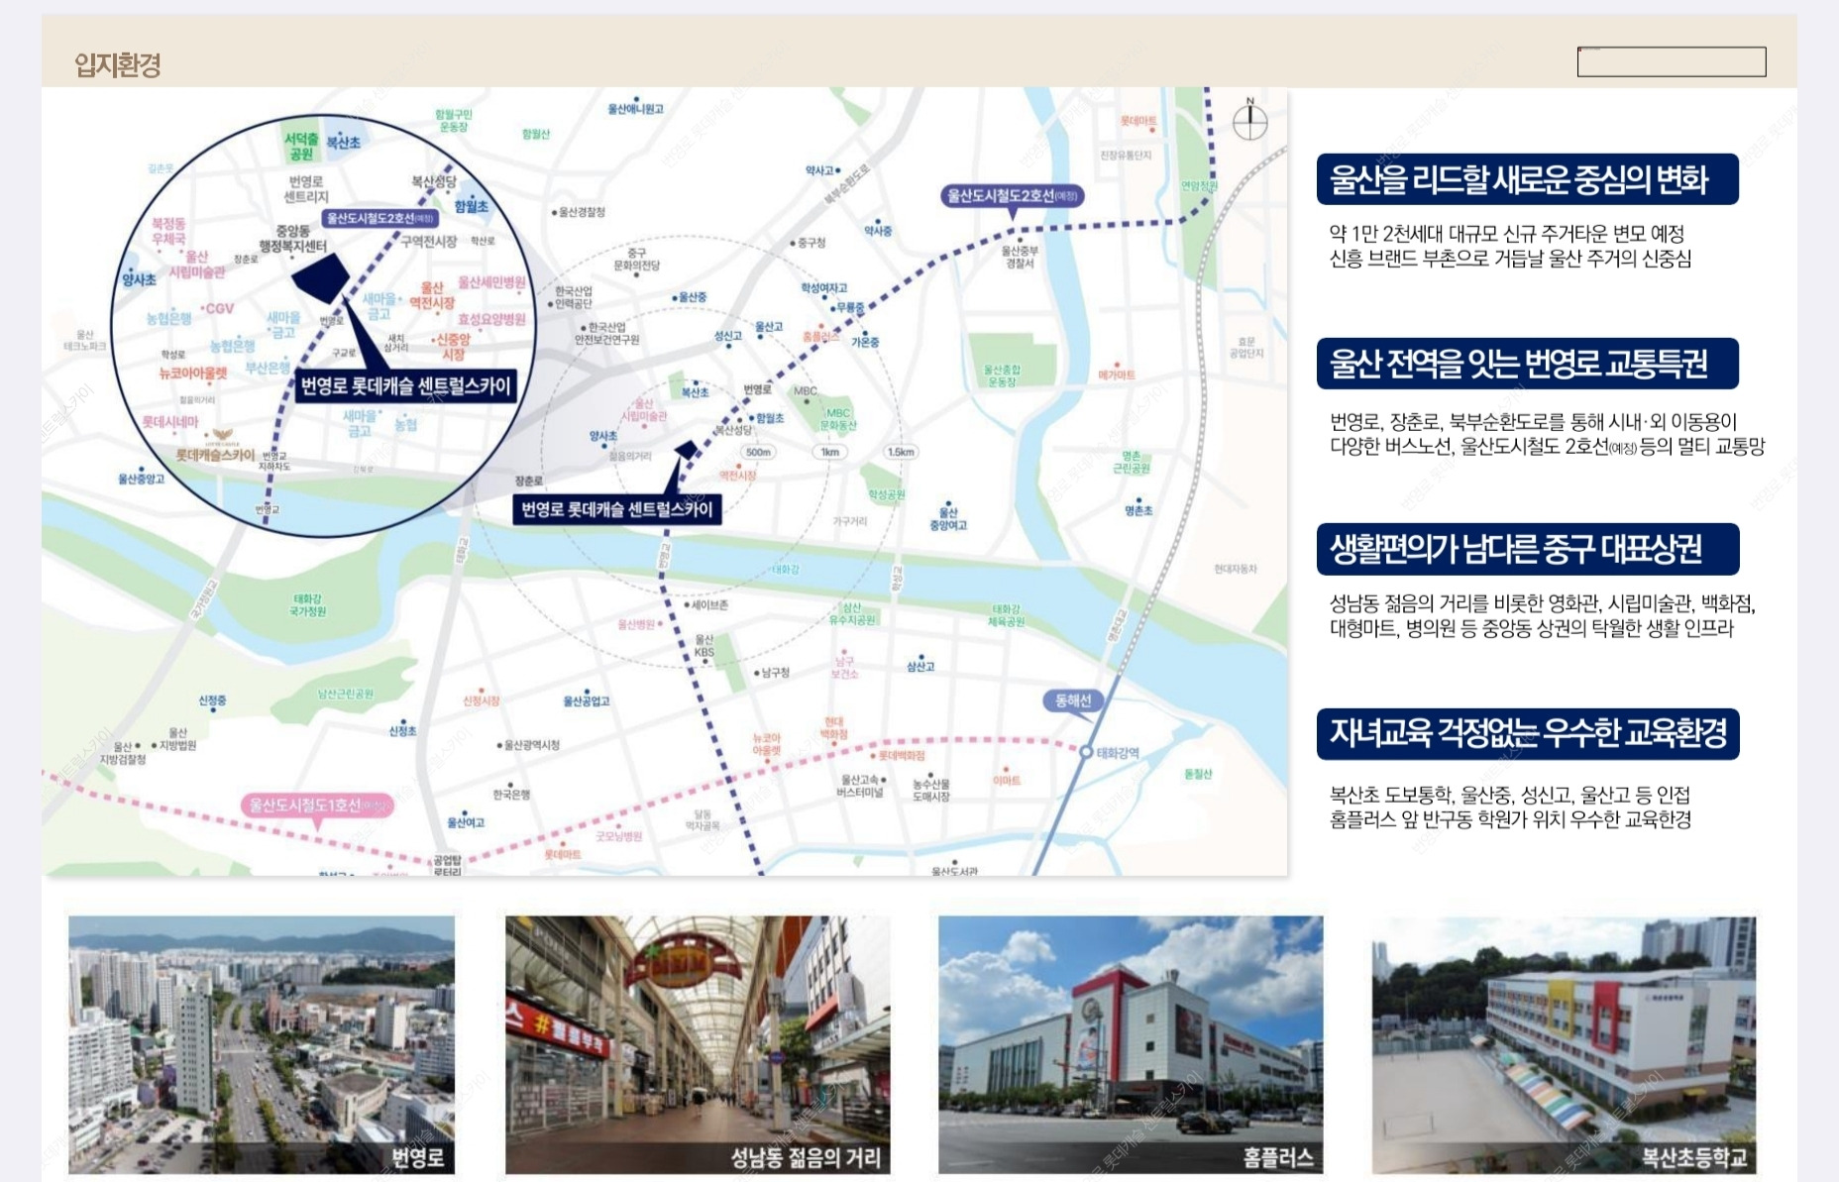Open the 번영로 aerial photo
This screenshot has height=1182, width=1839.
262,1044
